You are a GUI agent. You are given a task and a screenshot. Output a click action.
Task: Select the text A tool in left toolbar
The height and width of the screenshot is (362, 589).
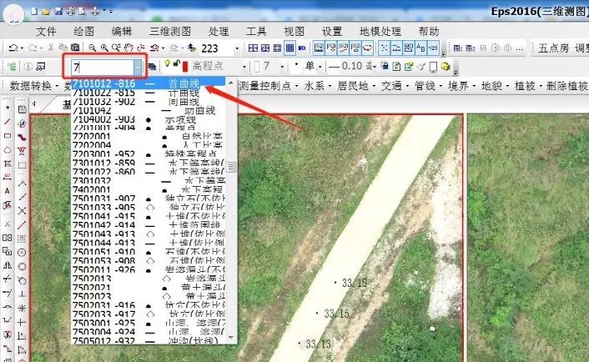point(8,191)
